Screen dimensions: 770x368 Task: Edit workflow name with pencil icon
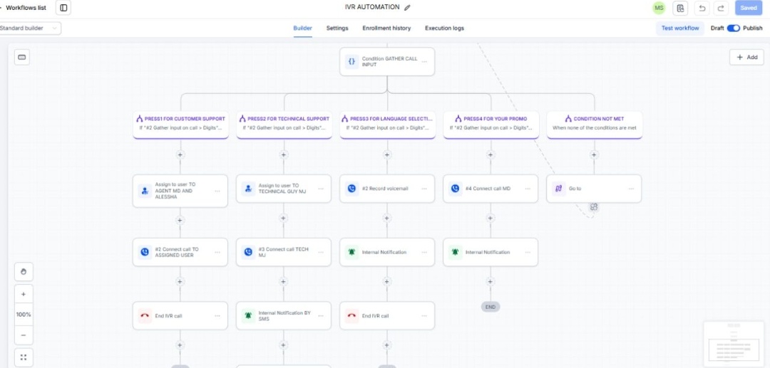coord(407,8)
